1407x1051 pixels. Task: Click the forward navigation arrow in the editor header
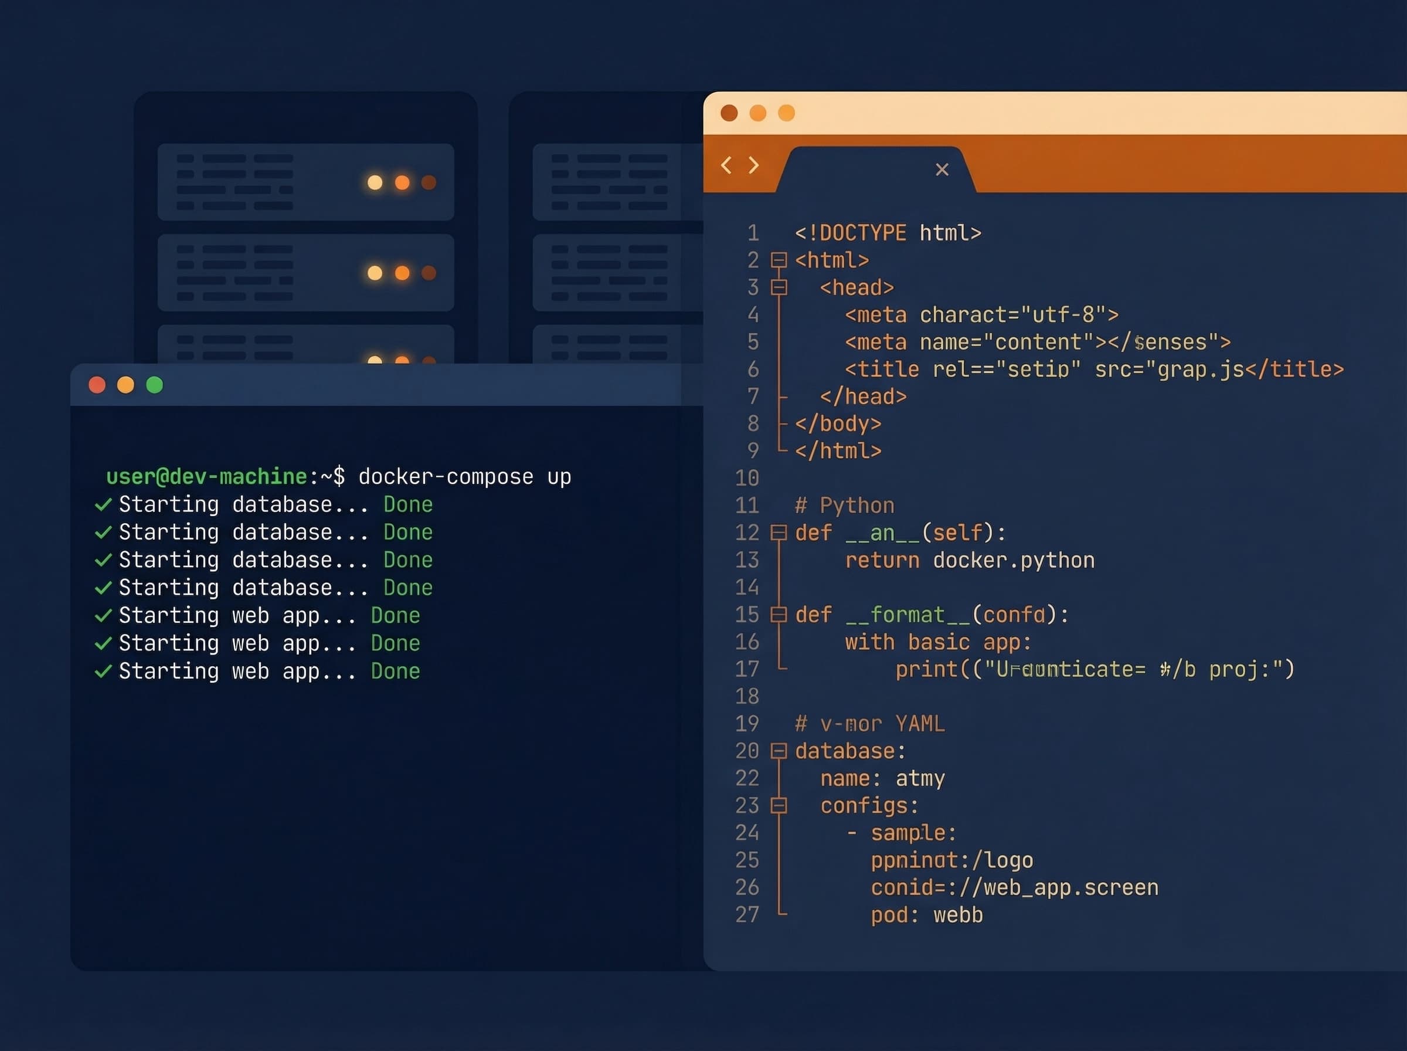pos(754,165)
